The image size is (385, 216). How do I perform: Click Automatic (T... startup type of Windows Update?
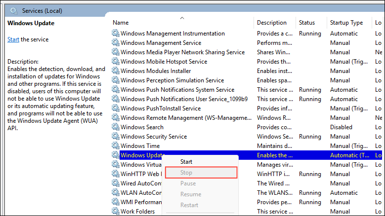pos(349,155)
